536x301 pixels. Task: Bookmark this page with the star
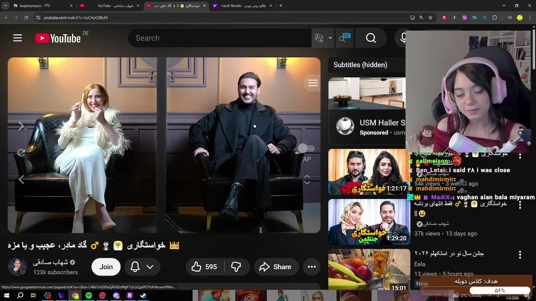431,18
